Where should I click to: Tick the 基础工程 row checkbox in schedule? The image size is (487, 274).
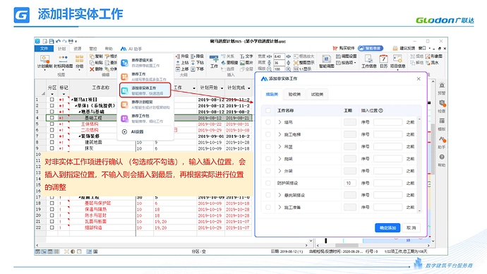(52, 118)
